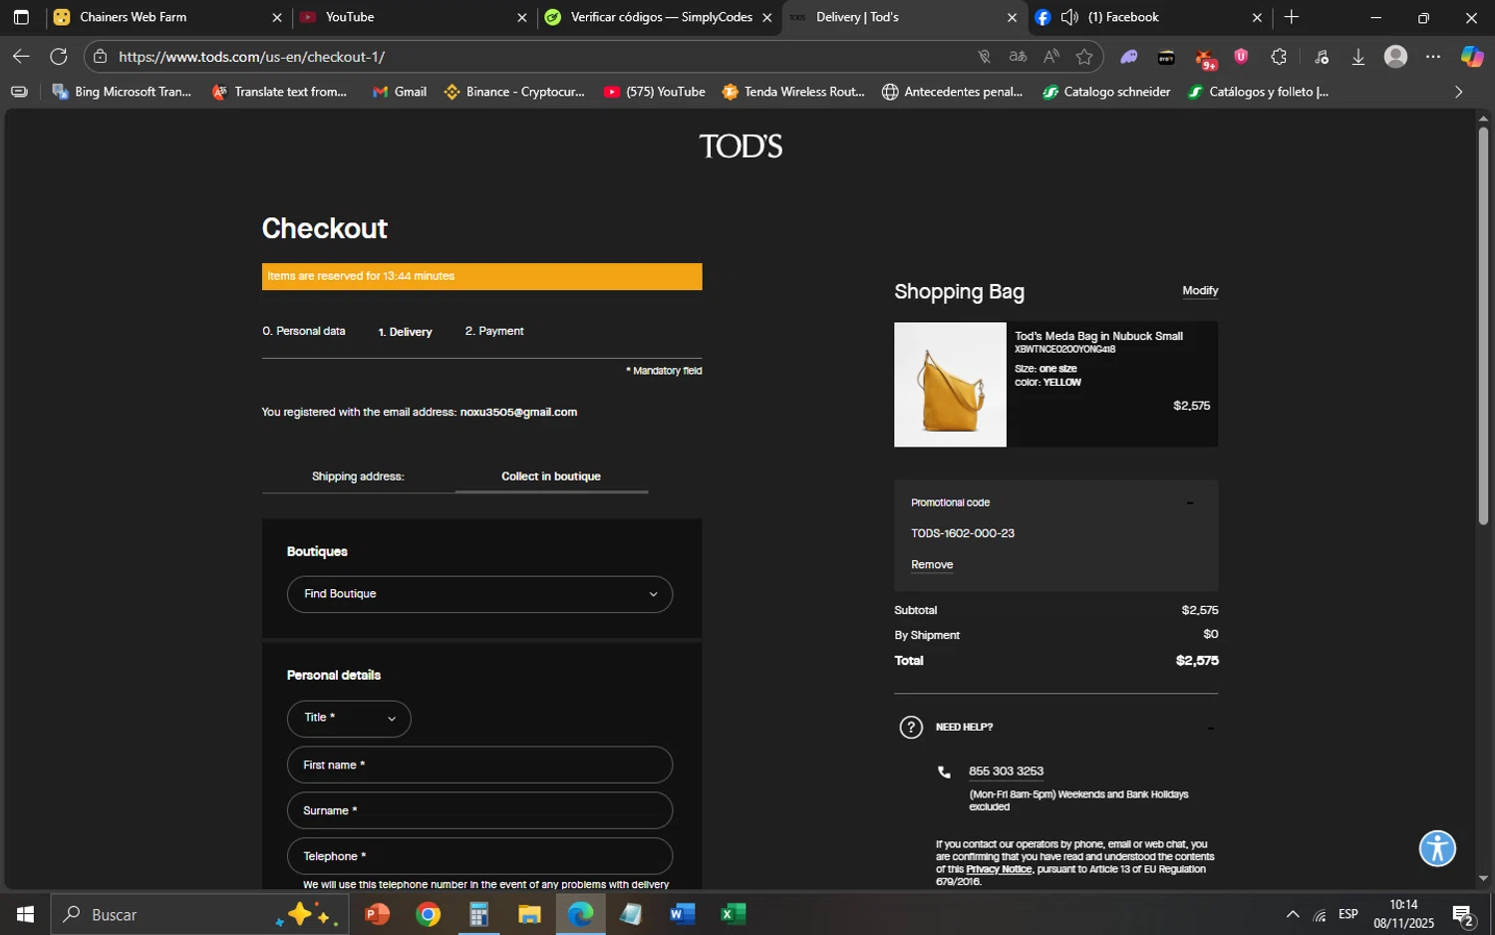Open the accessibility widget icon
The width and height of the screenshot is (1495, 935).
1437,848
